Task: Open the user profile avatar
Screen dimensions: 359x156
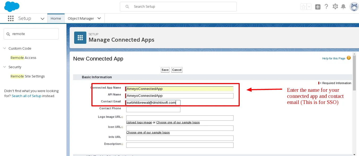Action: pos(354,7)
